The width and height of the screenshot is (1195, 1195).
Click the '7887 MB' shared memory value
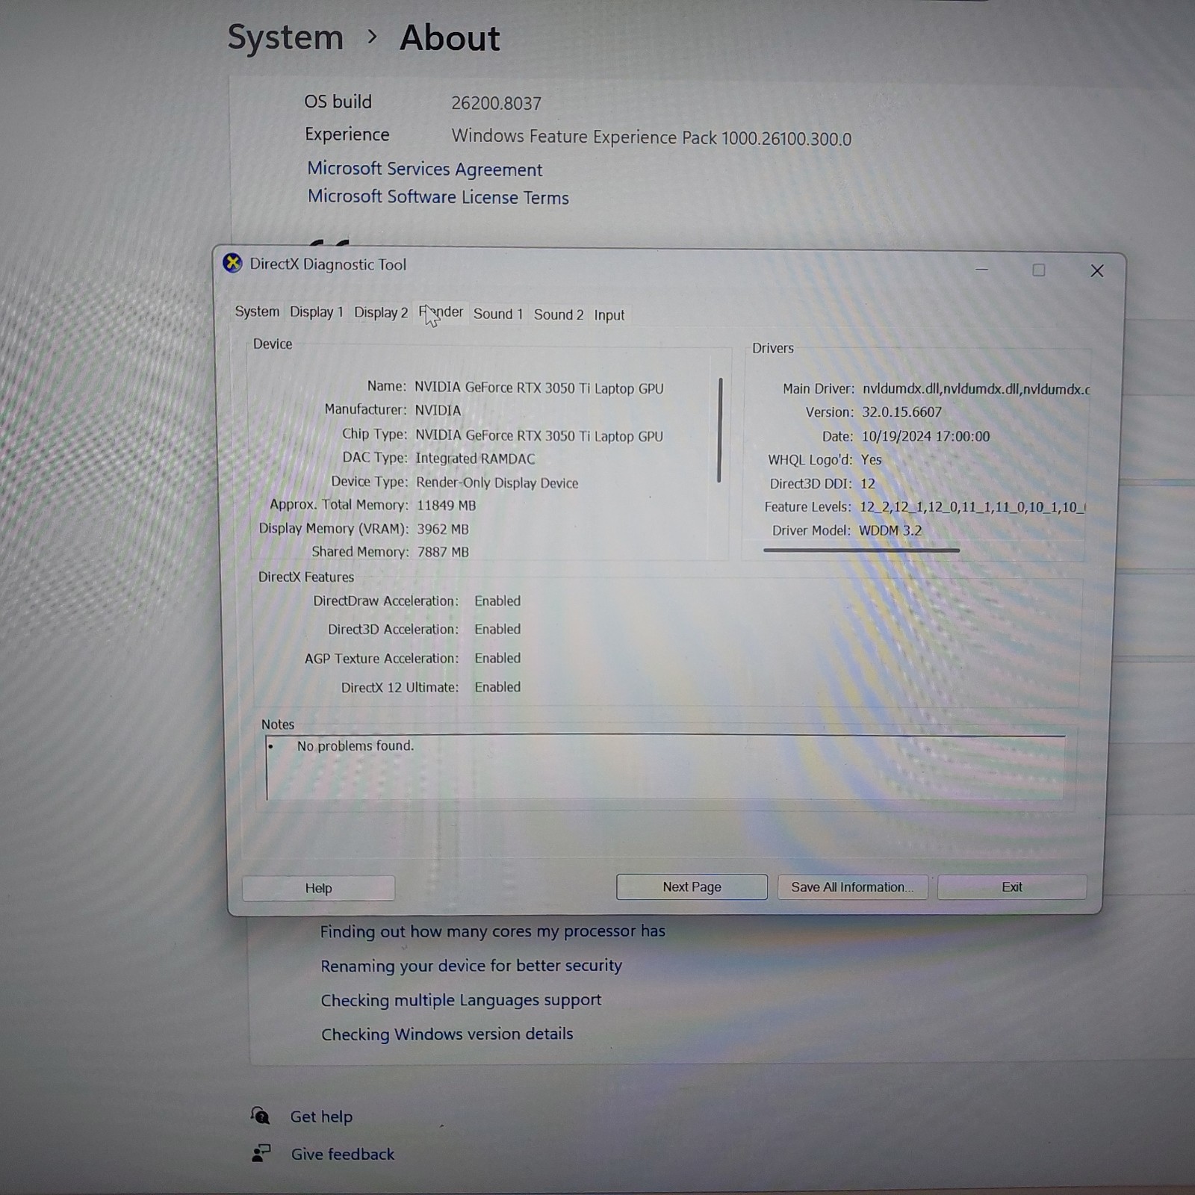pyautogui.click(x=444, y=552)
